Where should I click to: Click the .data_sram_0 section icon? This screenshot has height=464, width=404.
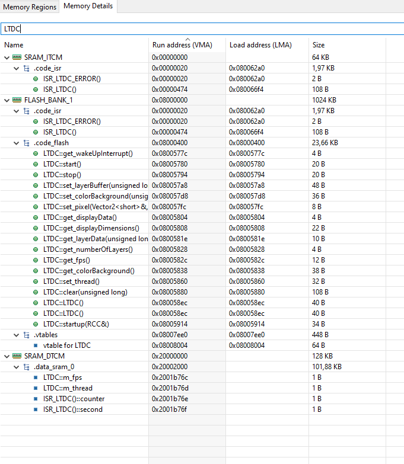click(27, 367)
